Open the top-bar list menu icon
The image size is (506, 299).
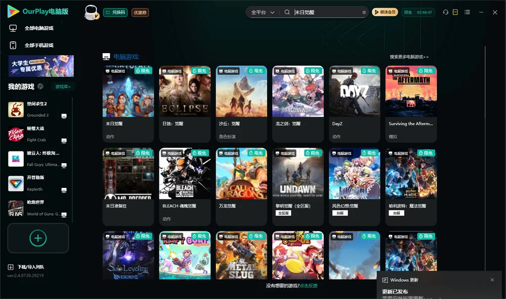467,12
